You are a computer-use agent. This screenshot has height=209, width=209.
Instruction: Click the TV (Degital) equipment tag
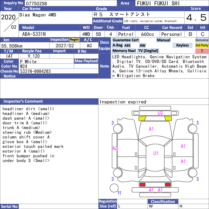pyautogui.click(x=148, y=51)
